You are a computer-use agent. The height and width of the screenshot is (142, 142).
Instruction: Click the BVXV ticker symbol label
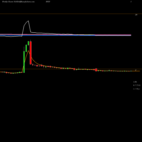(48, 2)
